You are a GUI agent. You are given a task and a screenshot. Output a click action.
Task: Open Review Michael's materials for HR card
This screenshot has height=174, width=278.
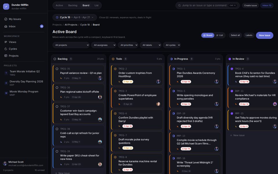[253, 98]
